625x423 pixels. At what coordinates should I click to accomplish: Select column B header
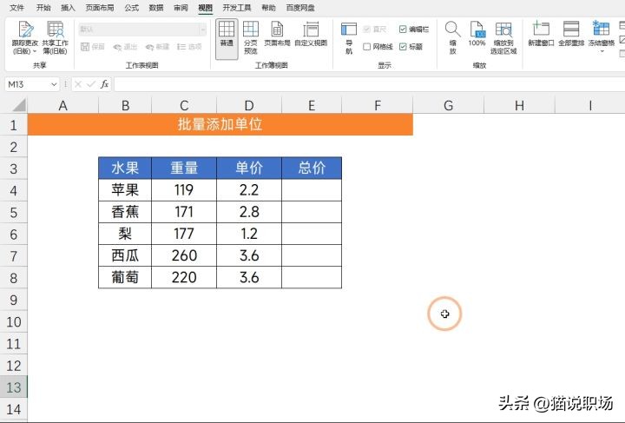click(x=125, y=106)
